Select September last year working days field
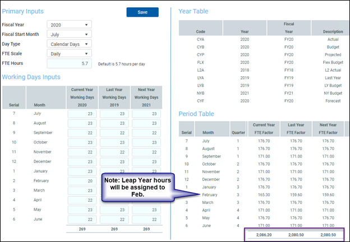Viewport: 350px width, 242px height. (114, 133)
